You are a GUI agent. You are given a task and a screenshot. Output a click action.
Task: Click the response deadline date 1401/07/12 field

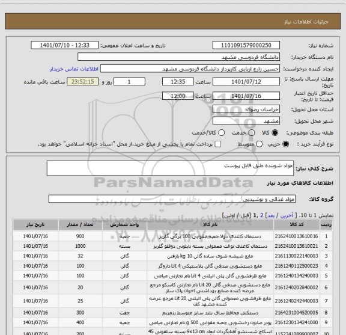(246, 82)
